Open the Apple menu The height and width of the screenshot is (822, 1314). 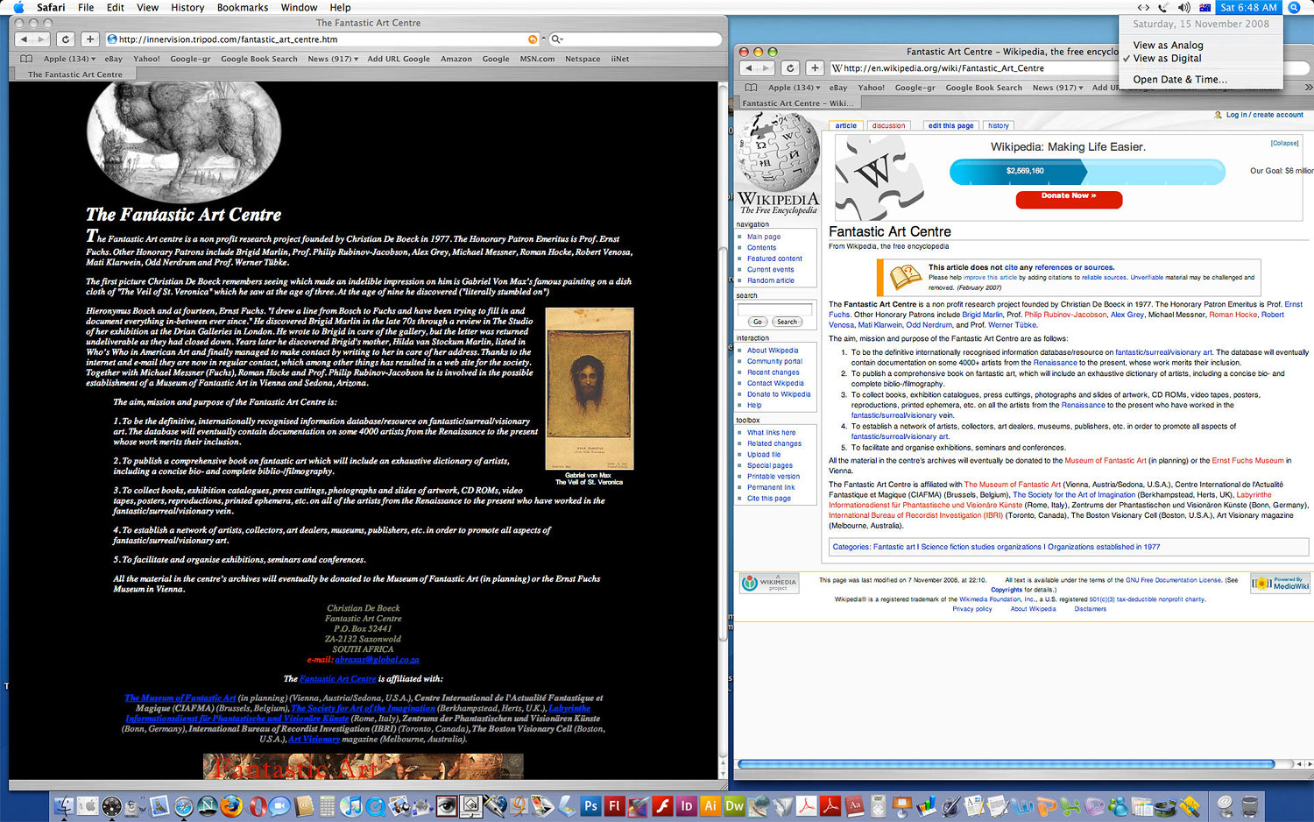click(18, 7)
